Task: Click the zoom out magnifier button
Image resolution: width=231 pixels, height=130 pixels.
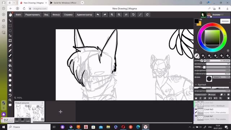Action: click(119, 14)
